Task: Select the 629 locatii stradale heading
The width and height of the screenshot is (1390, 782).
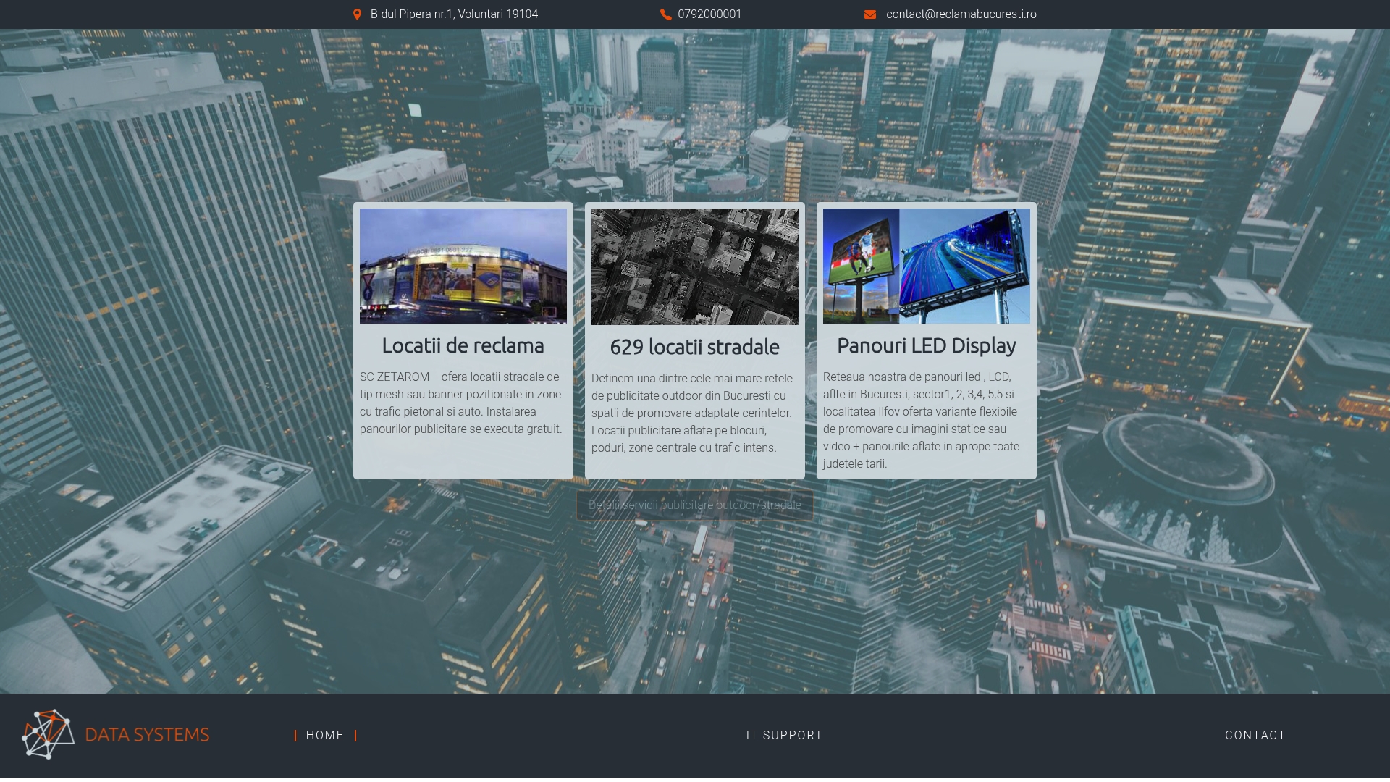Action: pos(695,348)
